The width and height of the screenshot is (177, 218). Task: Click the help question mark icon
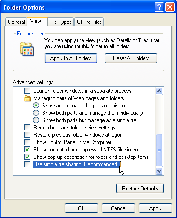coord(159,7)
